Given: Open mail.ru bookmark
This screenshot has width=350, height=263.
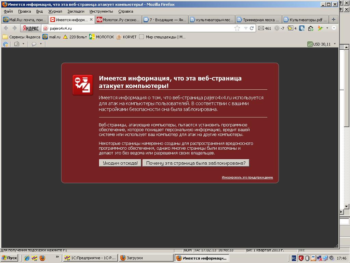Looking at the screenshot, I should (52, 37).
